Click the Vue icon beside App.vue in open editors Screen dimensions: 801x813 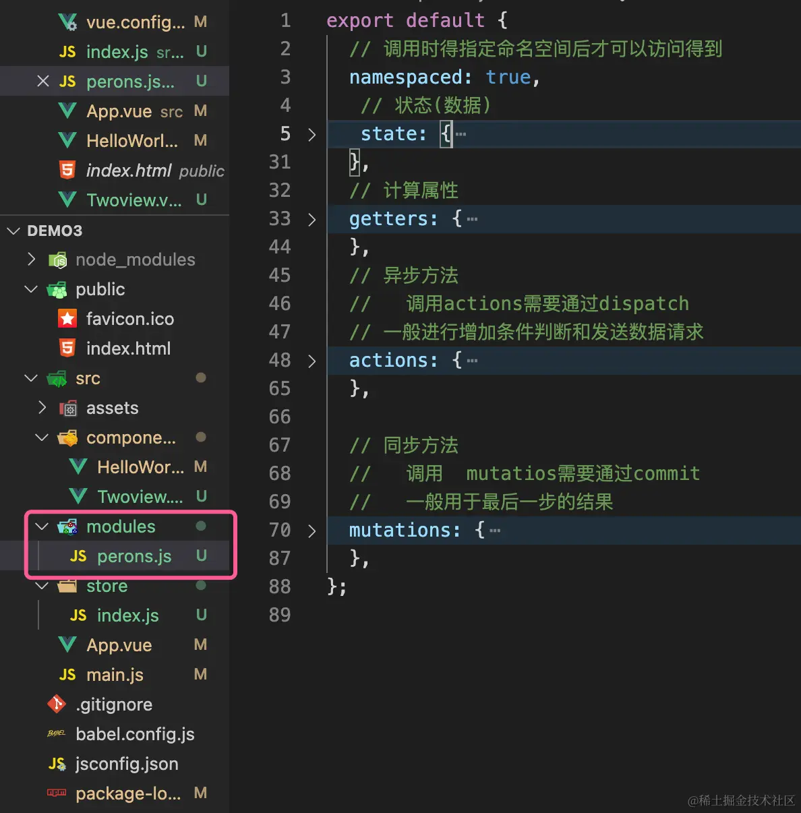click(x=67, y=111)
